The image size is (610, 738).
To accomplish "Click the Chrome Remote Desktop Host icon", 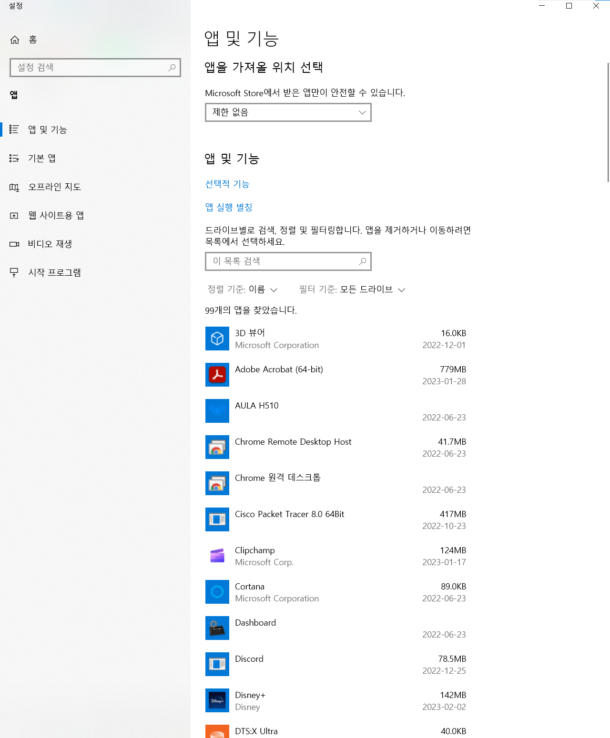I will pyautogui.click(x=217, y=447).
